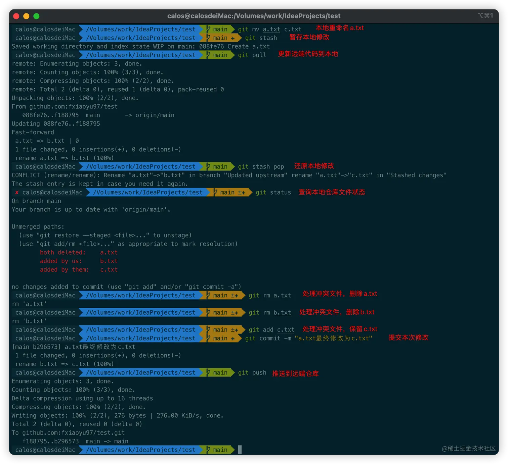The image size is (508, 464).
Task: Click the branch icon before the git status command
Action: pyautogui.click(x=215, y=193)
